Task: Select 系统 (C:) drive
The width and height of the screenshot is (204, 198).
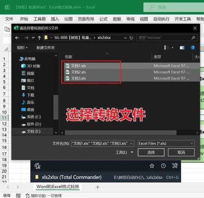Action: coord(31,117)
